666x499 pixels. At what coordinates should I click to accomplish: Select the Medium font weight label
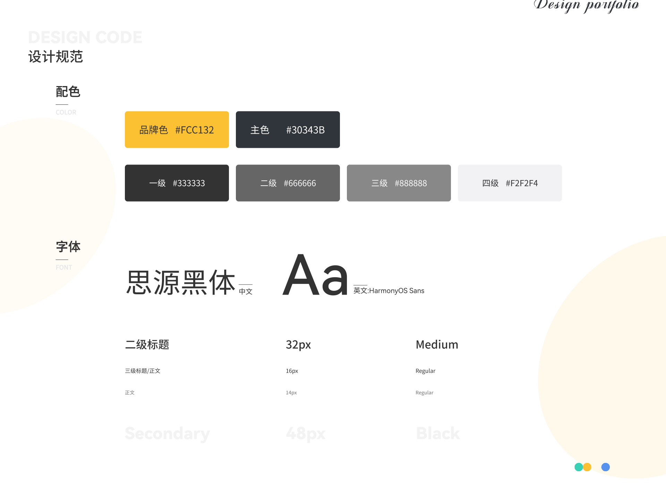click(437, 345)
